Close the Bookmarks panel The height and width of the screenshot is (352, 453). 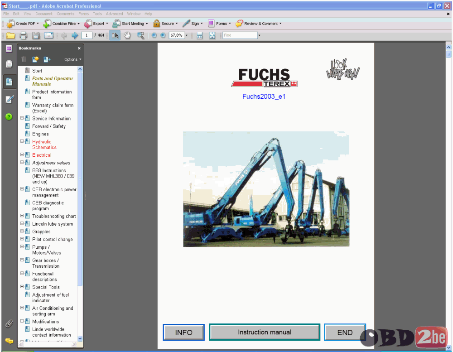tap(79, 48)
